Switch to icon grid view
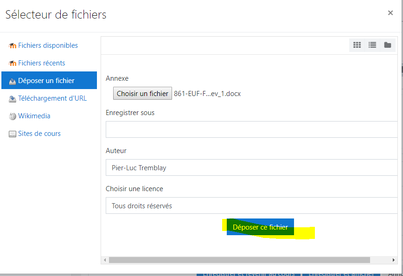This screenshot has height=276, width=403. 357,45
